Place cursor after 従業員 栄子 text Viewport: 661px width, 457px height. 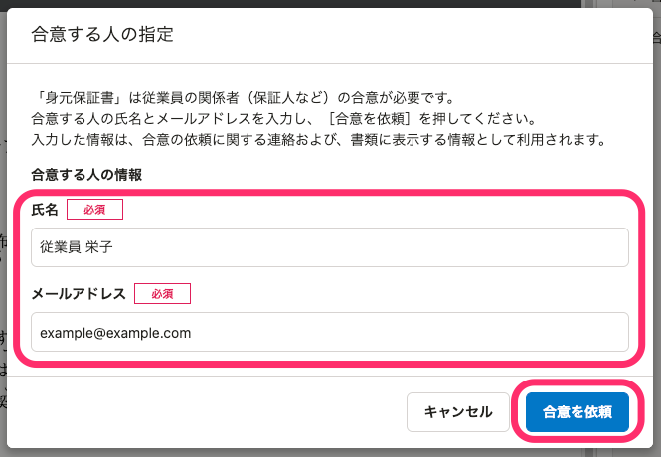coord(114,247)
